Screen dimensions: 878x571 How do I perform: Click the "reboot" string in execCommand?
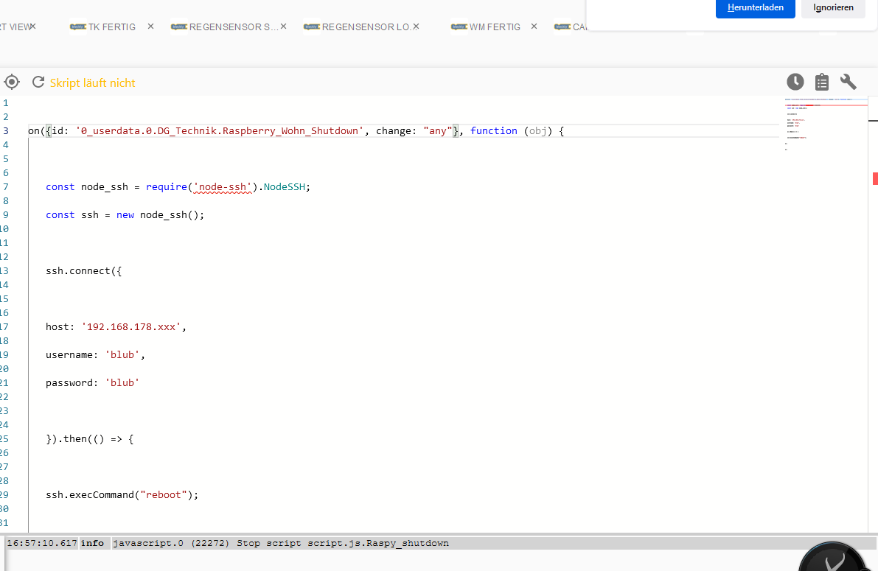click(x=164, y=495)
